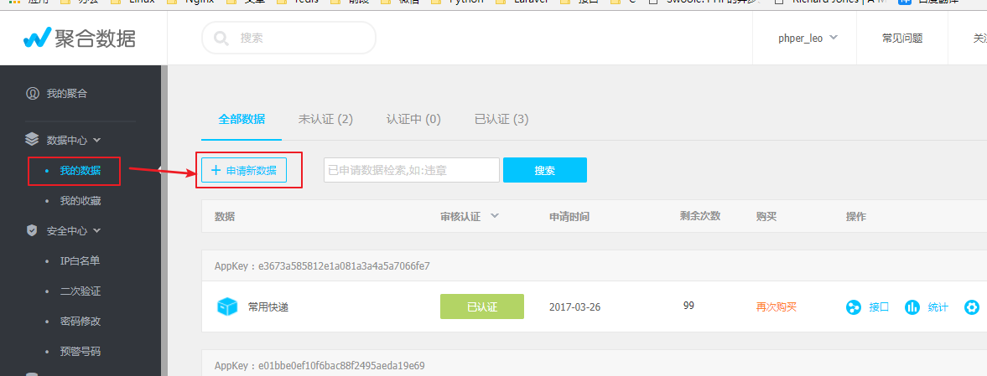Screen dimensions: 987x376
Task: Switch to the 未认证 (2) tab
Action: point(325,120)
